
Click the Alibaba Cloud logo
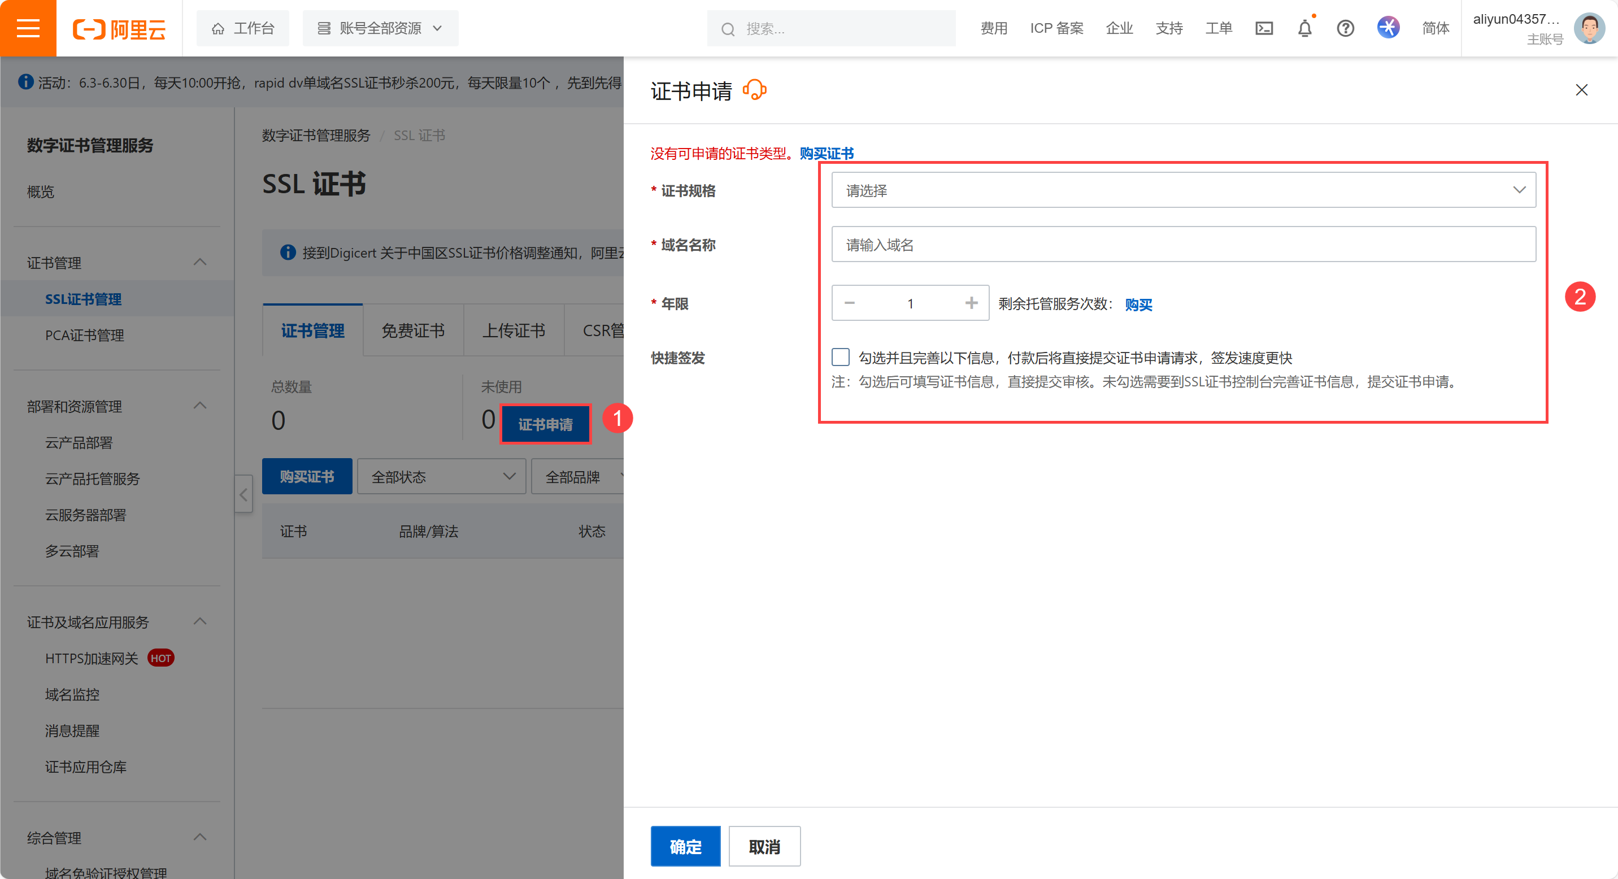click(x=119, y=29)
